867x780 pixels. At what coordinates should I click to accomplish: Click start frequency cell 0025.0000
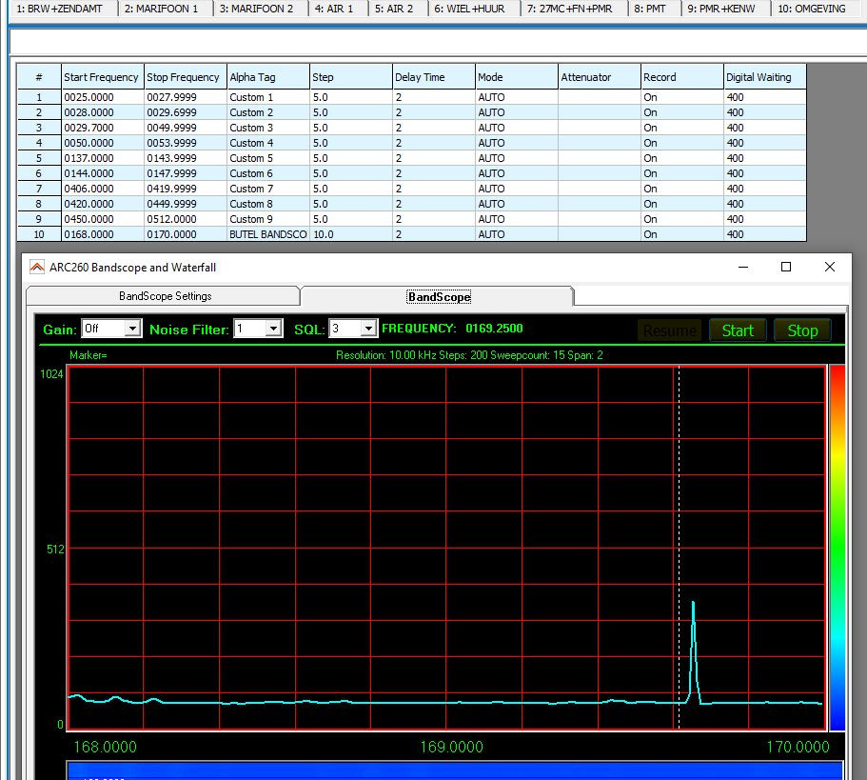[x=102, y=97]
